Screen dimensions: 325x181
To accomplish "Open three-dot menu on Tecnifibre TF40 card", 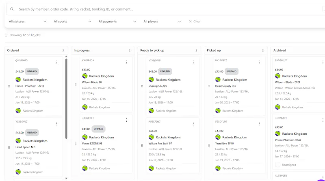I will click(x=260, y=124).
